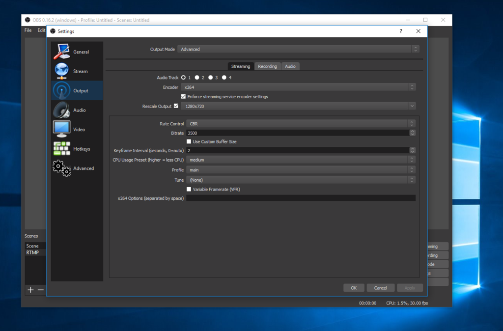The height and width of the screenshot is (331, 503).
Task: Open the Stream settings globe icon
Action: [61, 71]
